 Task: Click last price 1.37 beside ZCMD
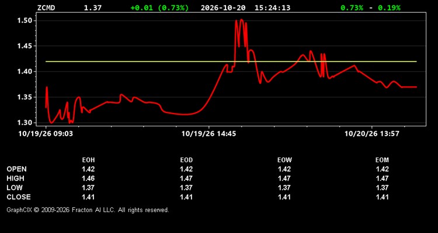93,8
